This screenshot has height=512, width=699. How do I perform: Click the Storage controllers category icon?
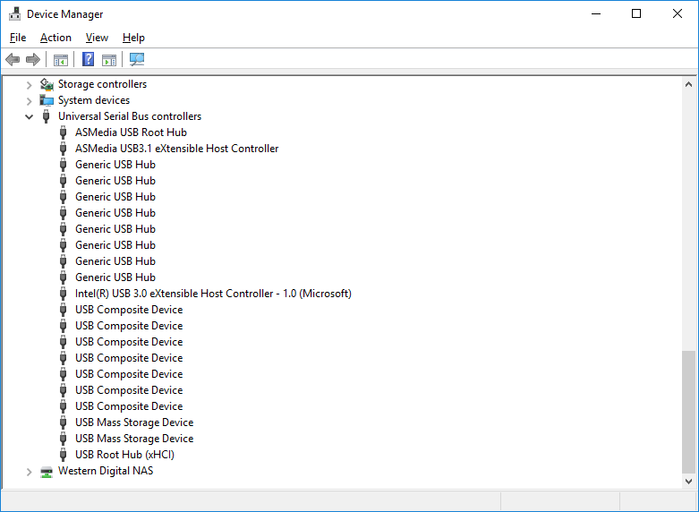click(47, 84)
